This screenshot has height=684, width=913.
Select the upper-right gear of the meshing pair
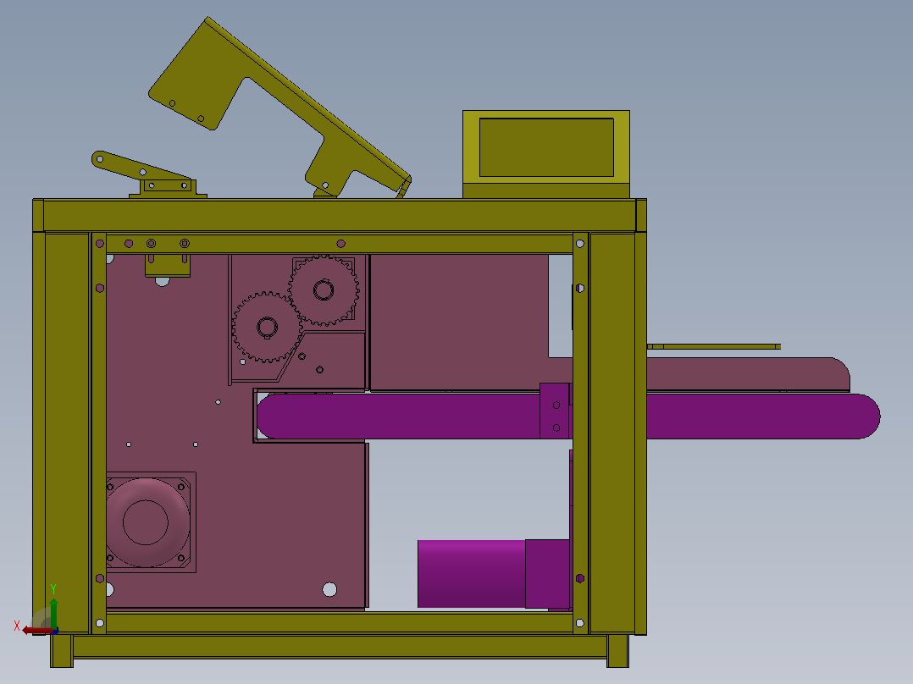coord(324,290)
